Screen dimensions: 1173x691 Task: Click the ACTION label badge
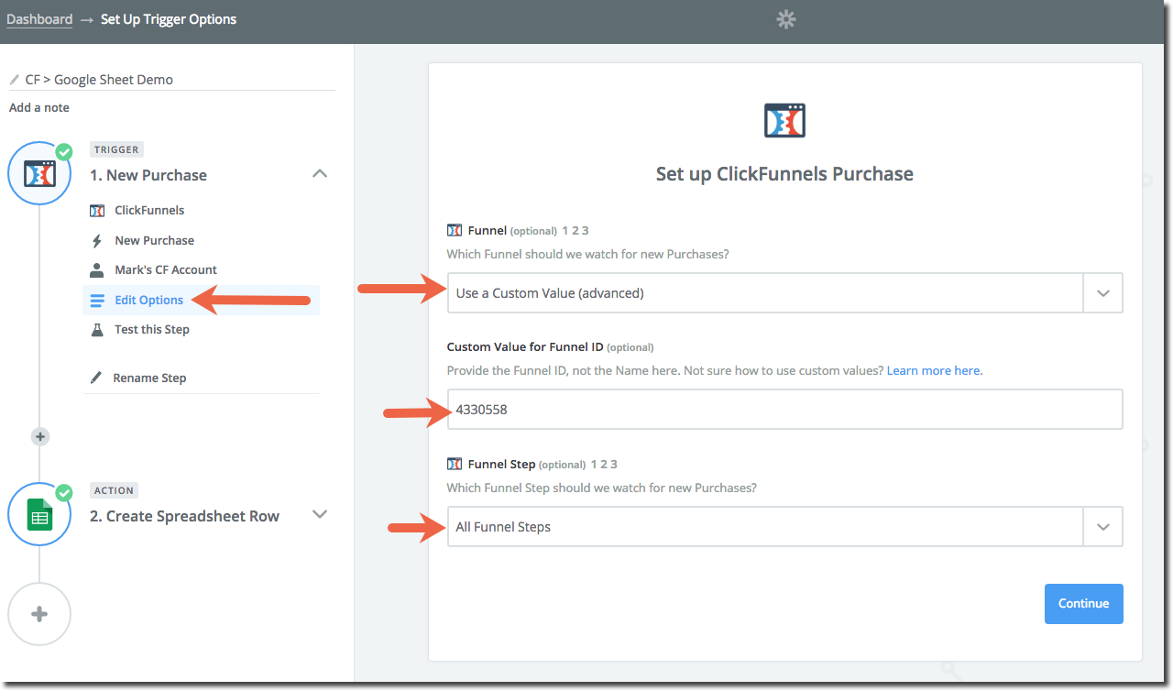pos(115,490)
